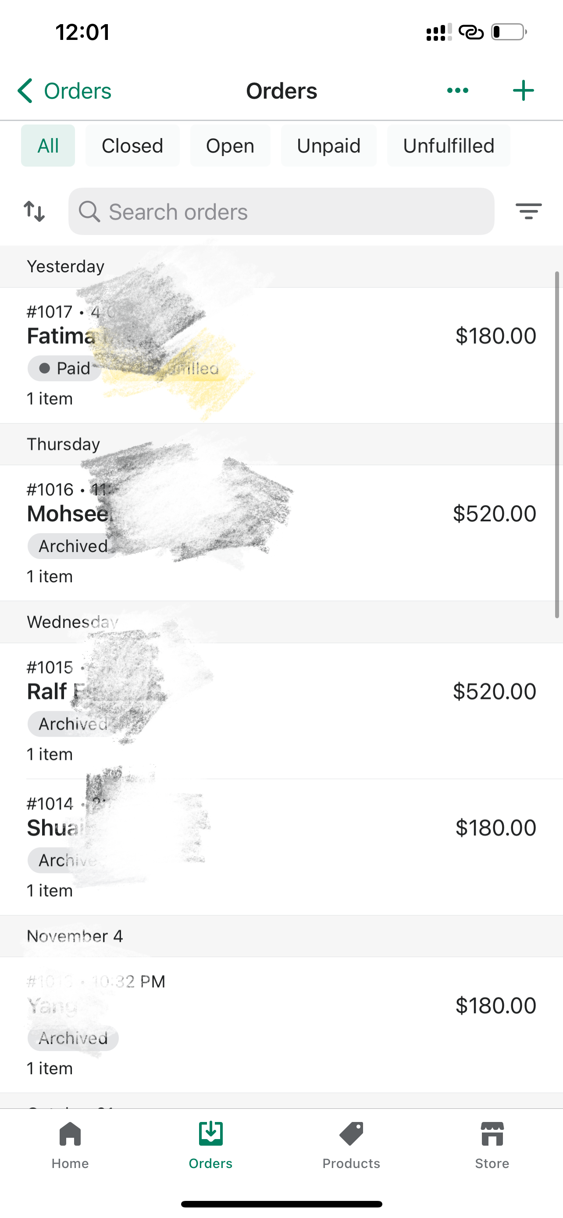The height and width of the screenshot is (1218, 563).
Task: Toggle the Closed filter chip
Action: coord(132,146)
